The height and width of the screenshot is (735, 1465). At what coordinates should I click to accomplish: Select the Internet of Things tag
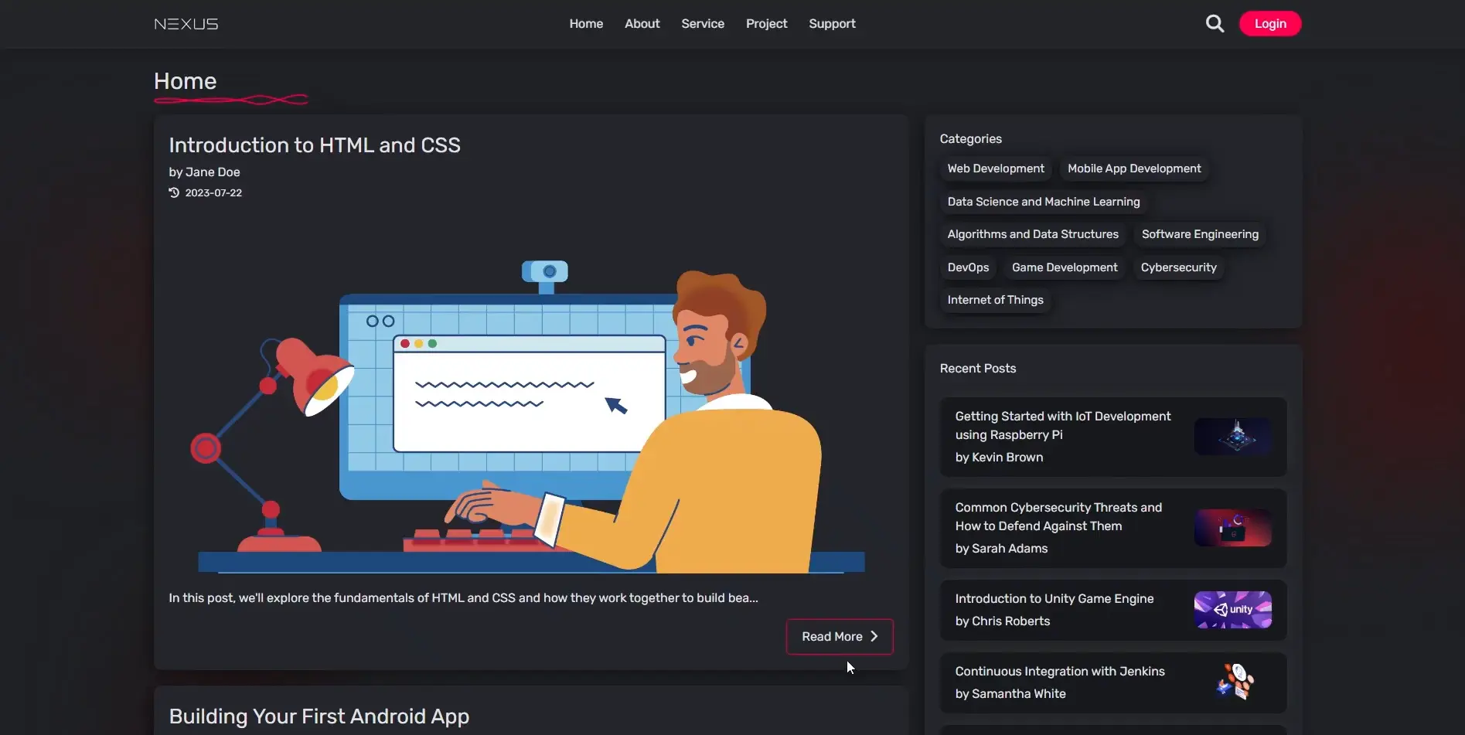click(995, 300)
